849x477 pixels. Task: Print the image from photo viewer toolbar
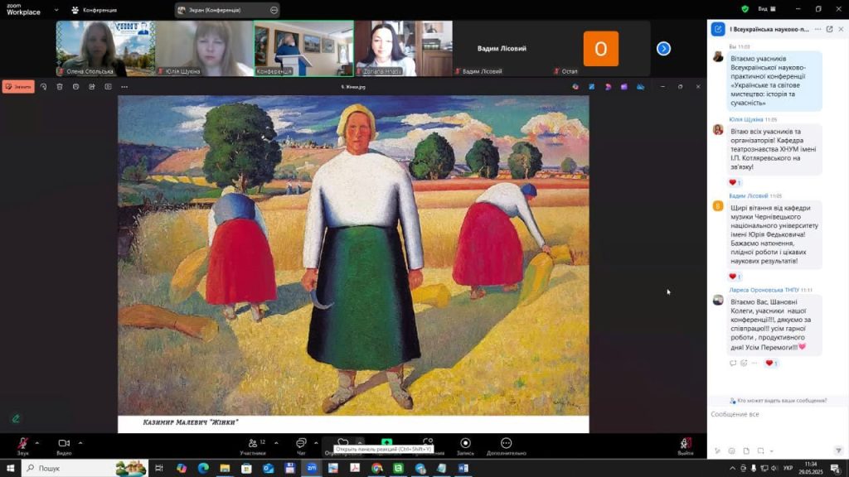(x=75, y=86)
